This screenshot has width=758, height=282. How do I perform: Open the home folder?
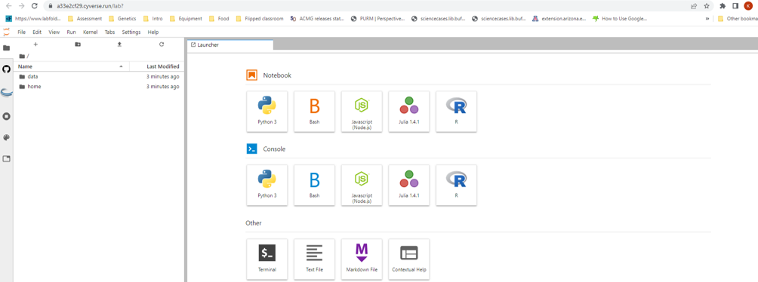99,87
